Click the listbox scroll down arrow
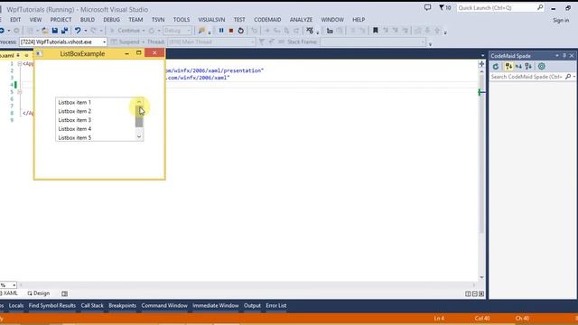 coord(139,136)
